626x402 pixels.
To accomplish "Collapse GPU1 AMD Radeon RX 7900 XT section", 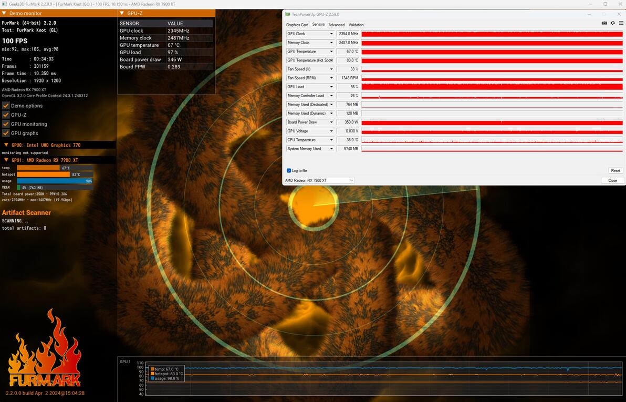I will point(6,160).
